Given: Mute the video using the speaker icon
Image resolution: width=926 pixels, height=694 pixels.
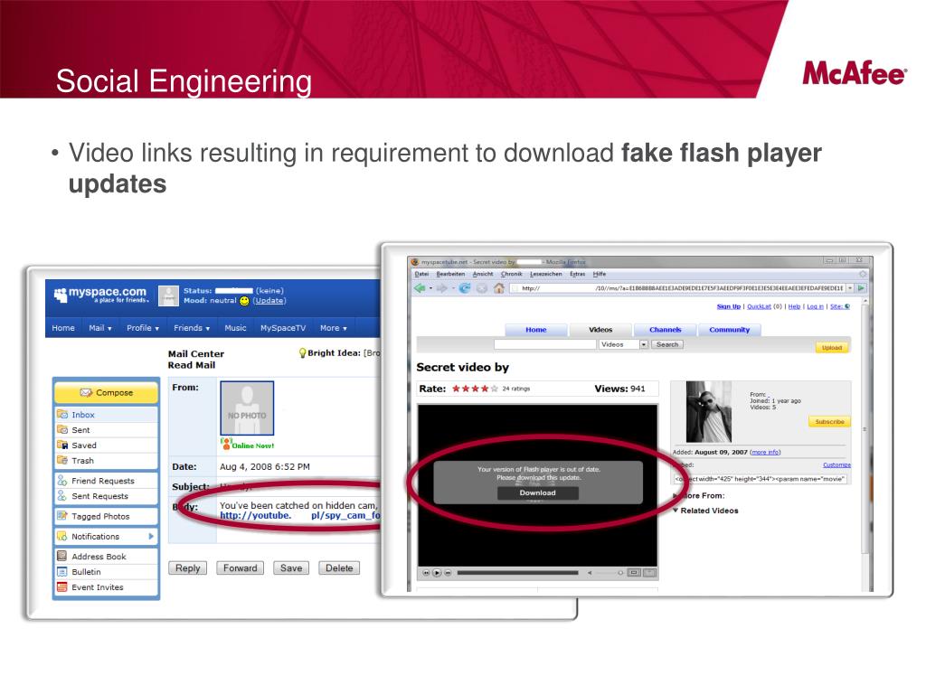Looking at the screenshot, I should [590, 572].
